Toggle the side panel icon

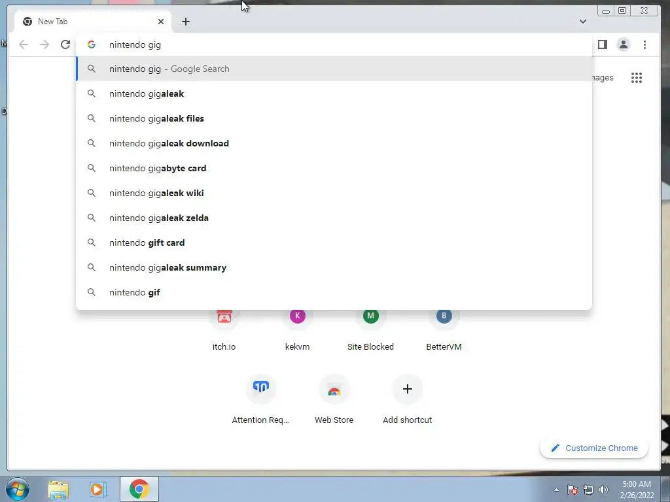click(603, 44)
